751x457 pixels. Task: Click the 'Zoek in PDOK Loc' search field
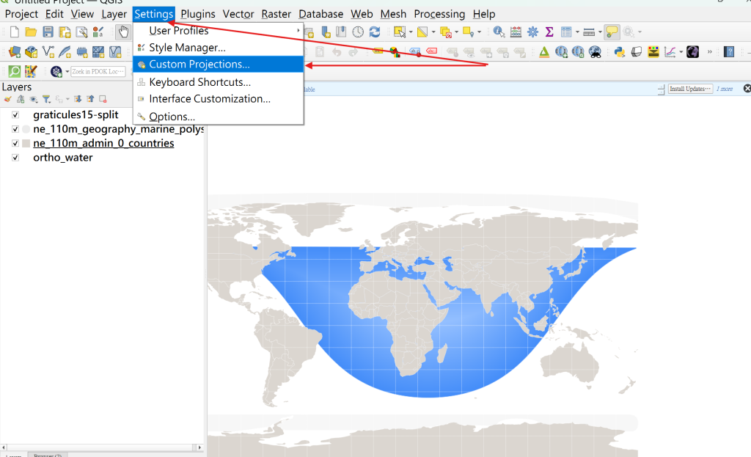pos(98,71)
